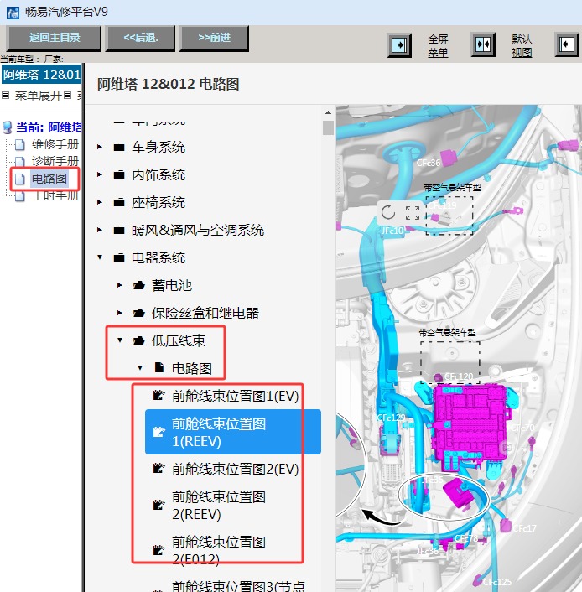
Task: Expand the 座椅系统 folder arrow
Action: 99,202
